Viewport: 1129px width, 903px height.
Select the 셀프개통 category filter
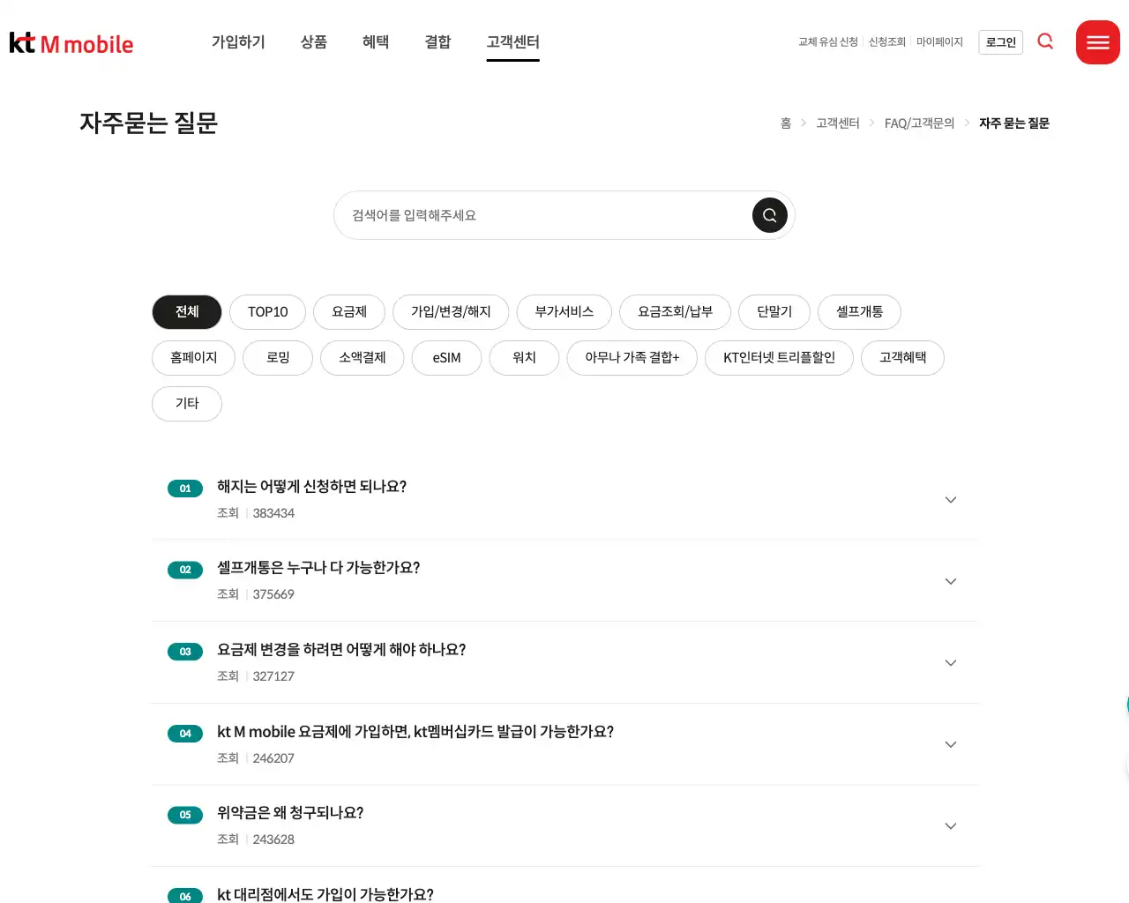[859, 312]
